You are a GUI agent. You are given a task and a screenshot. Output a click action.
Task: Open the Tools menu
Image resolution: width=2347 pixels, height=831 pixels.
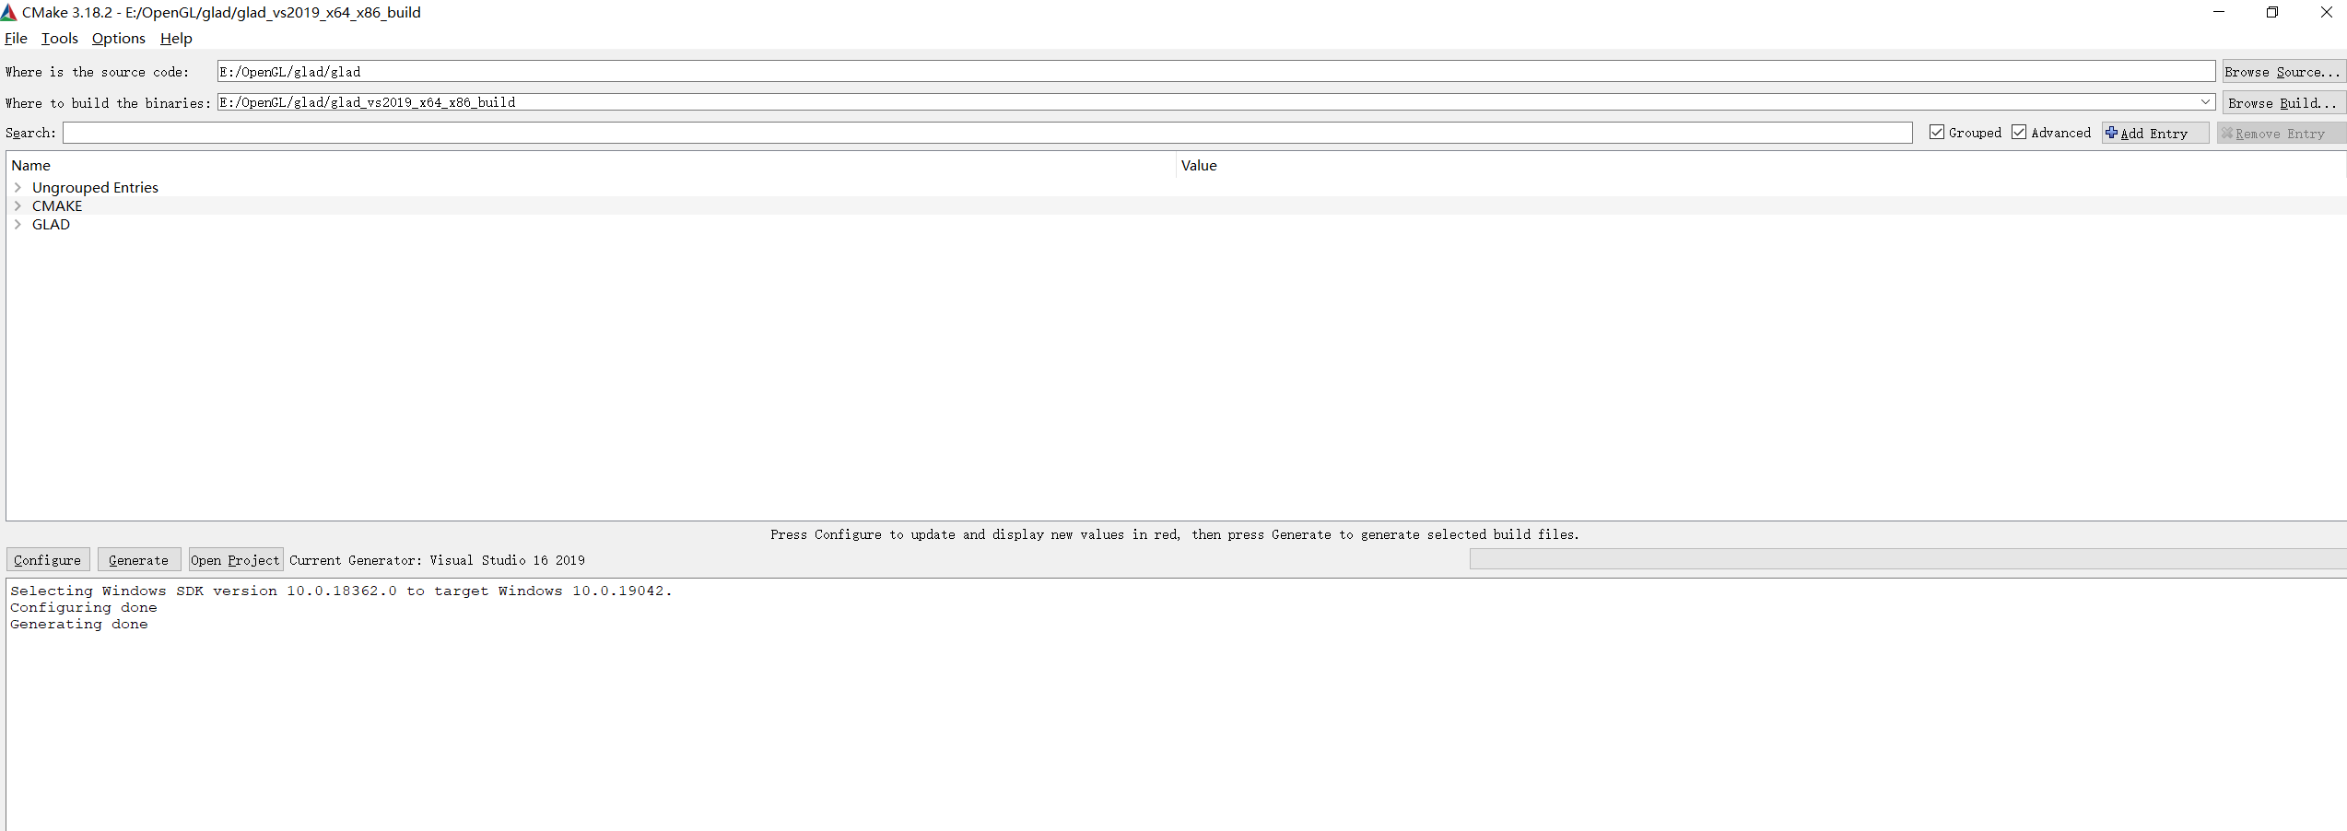click(60, 39)
